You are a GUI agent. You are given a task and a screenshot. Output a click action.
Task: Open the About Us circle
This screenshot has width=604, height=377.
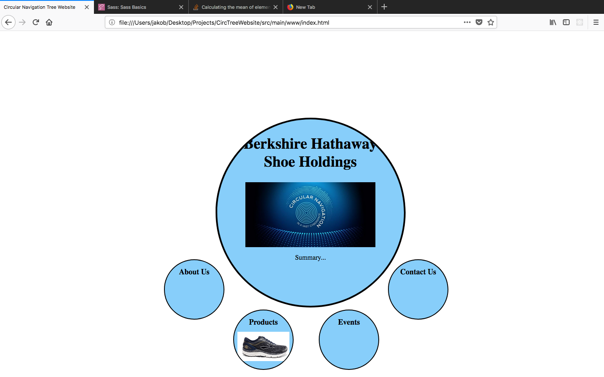(x=194, y=289)
